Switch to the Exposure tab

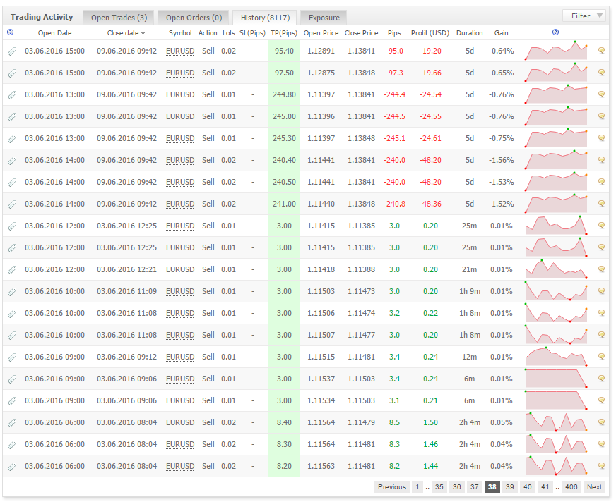tap(324, 18)
